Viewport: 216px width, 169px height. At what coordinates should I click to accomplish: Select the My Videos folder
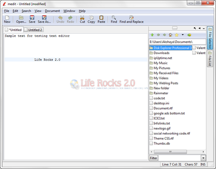159,78
